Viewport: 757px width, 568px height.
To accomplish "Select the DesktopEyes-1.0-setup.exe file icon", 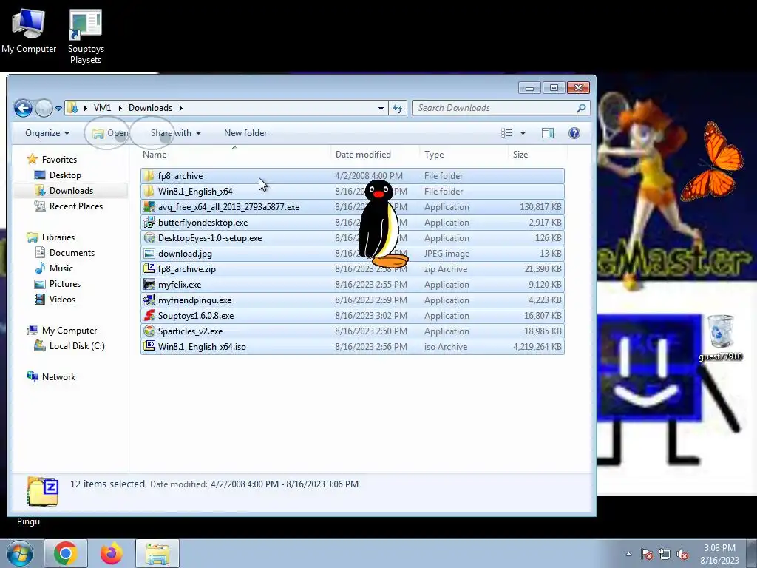I will click(x=149, y=237).
